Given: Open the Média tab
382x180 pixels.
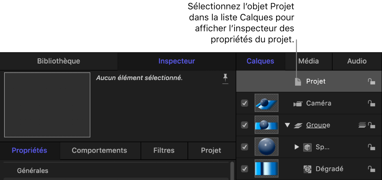Looking at the screenshot, I should pyautogui.click(x=308, y=61).
